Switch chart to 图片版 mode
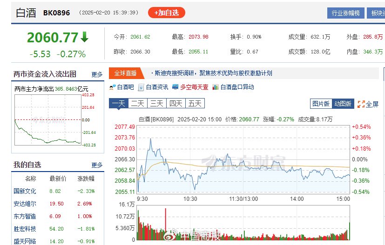This screenshot has height=245, width=385. pyautogui.click(x=321, y=104)
